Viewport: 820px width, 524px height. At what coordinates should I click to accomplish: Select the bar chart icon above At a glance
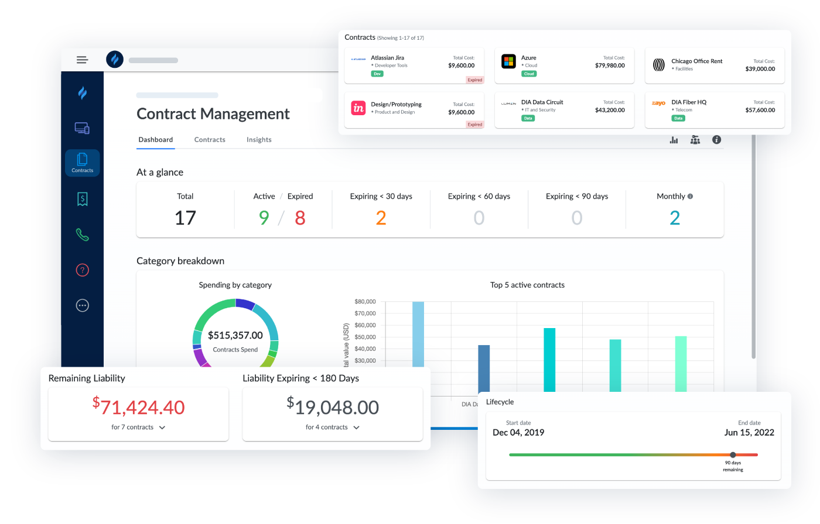[x=674, y=140]
